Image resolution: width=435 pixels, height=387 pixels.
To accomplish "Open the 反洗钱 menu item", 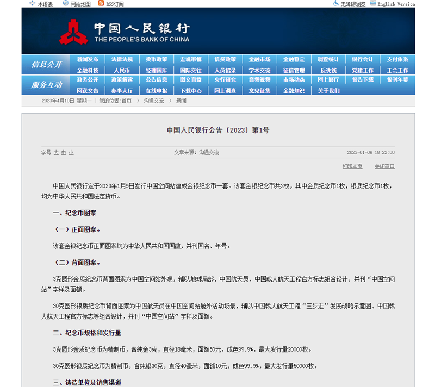I will (328, 71).
